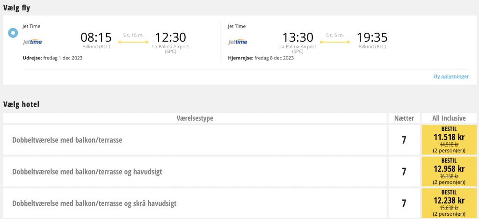
Task: Book sea view room for 12.958 kr
Action: (449, 171)
